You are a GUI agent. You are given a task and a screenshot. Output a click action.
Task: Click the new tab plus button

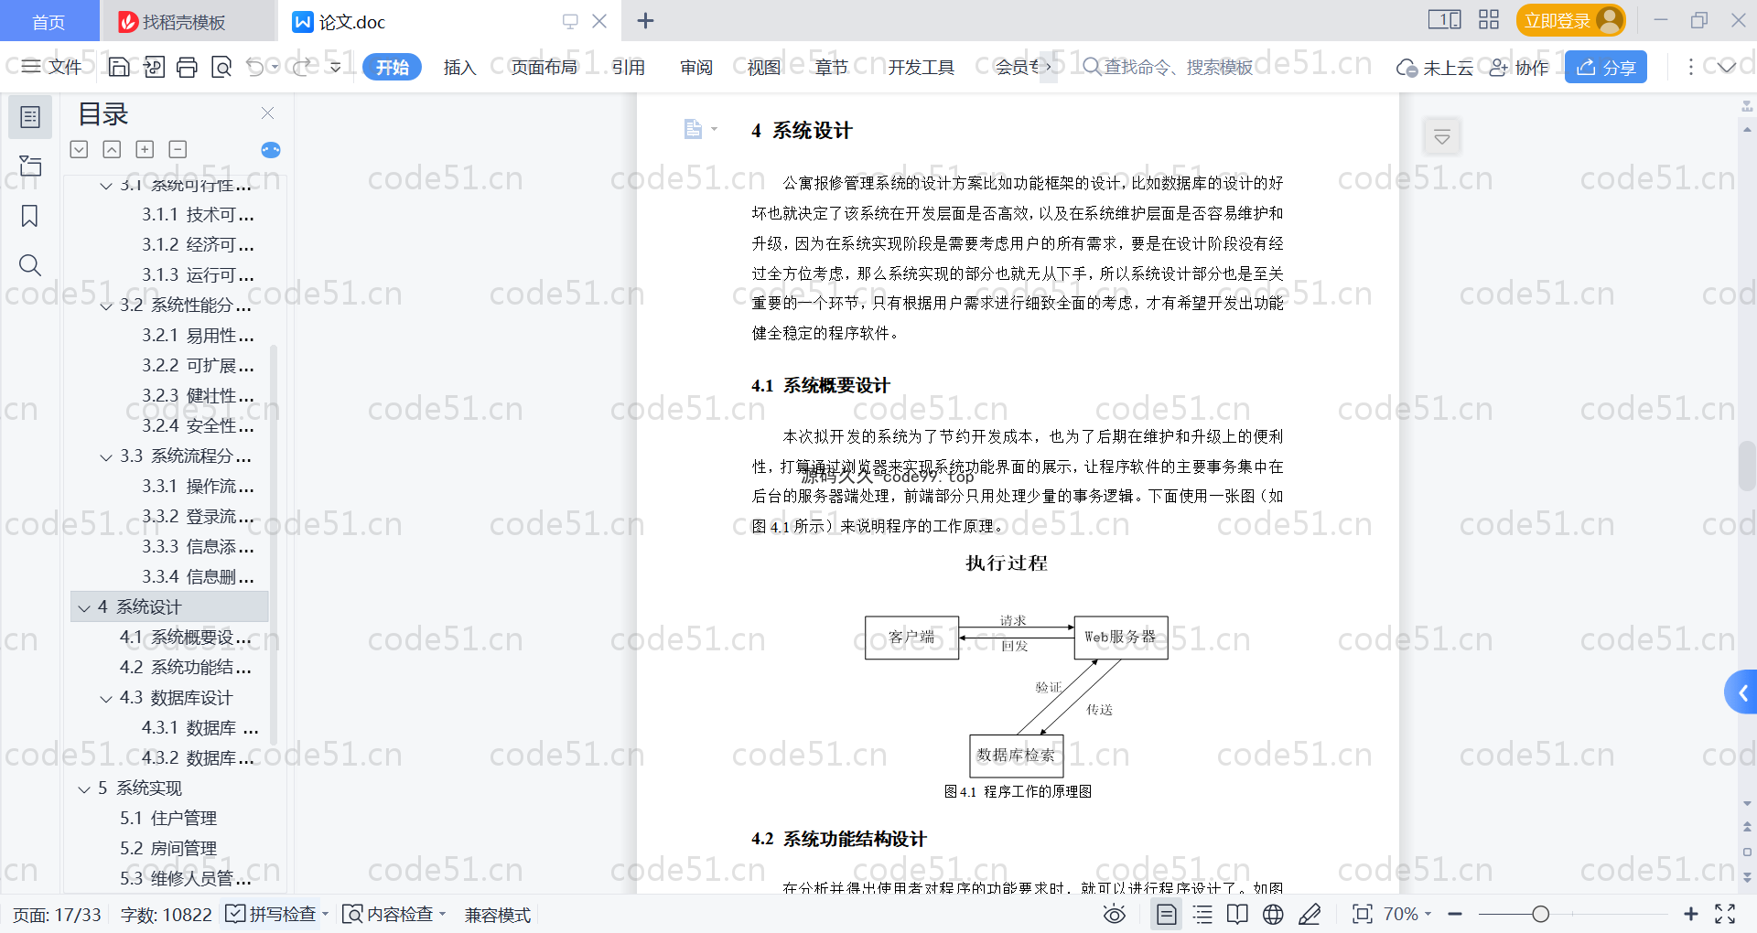point(645,20)
